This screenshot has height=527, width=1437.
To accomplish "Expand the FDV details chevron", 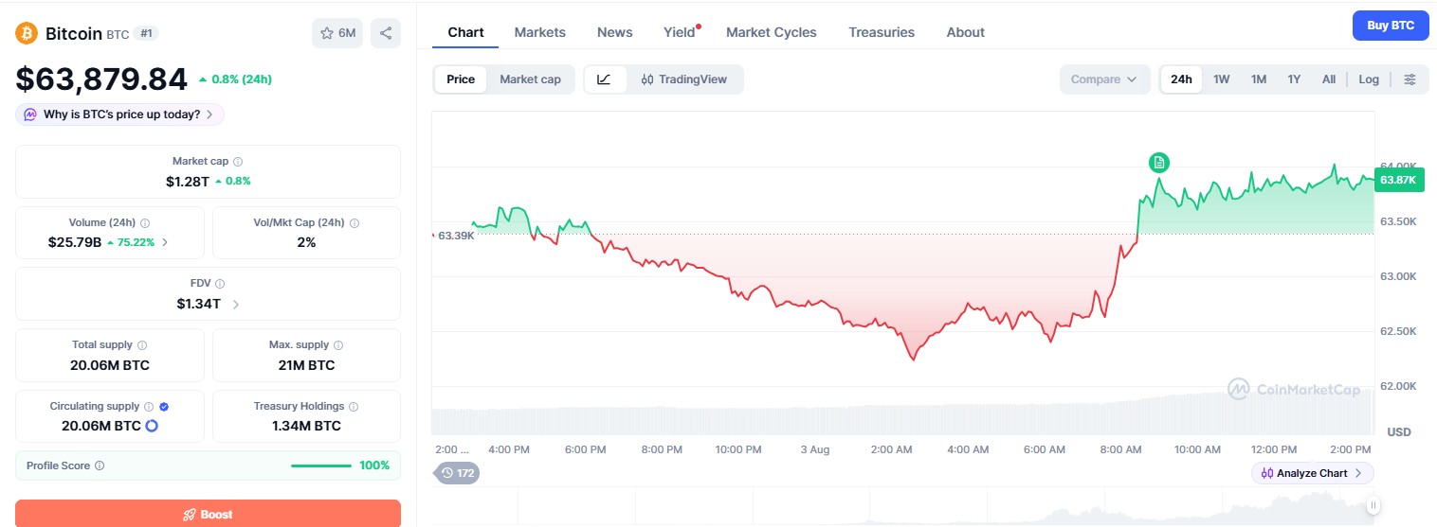I will tap(236, 305).
